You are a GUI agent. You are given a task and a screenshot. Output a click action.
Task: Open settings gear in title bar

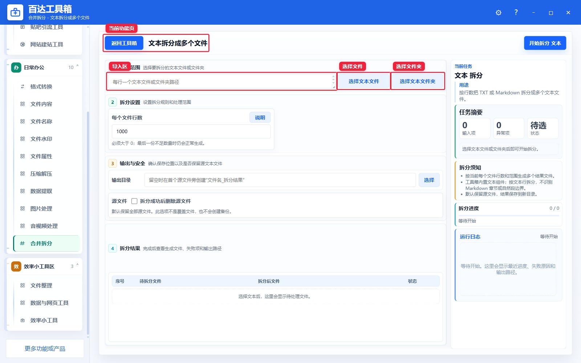click(499, 13)
